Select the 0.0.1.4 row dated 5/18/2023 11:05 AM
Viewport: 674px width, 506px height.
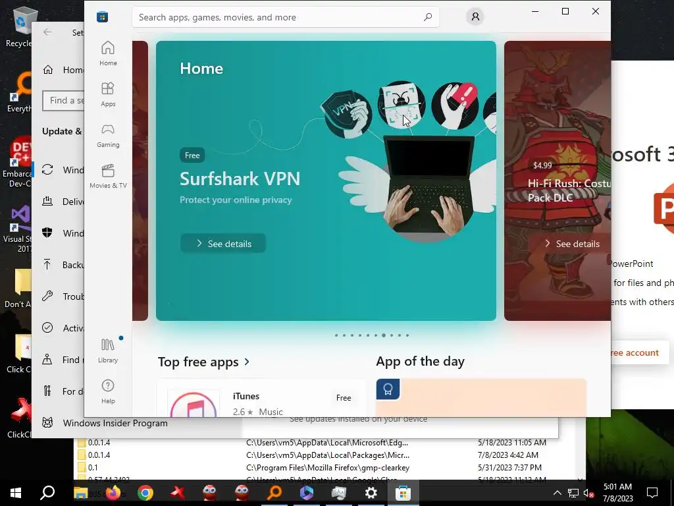(x=326, y=442)
